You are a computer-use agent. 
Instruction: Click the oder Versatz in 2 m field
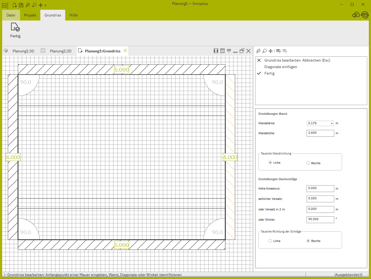point(320,209)
